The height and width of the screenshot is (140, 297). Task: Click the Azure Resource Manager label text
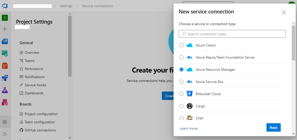click(215, 70)
